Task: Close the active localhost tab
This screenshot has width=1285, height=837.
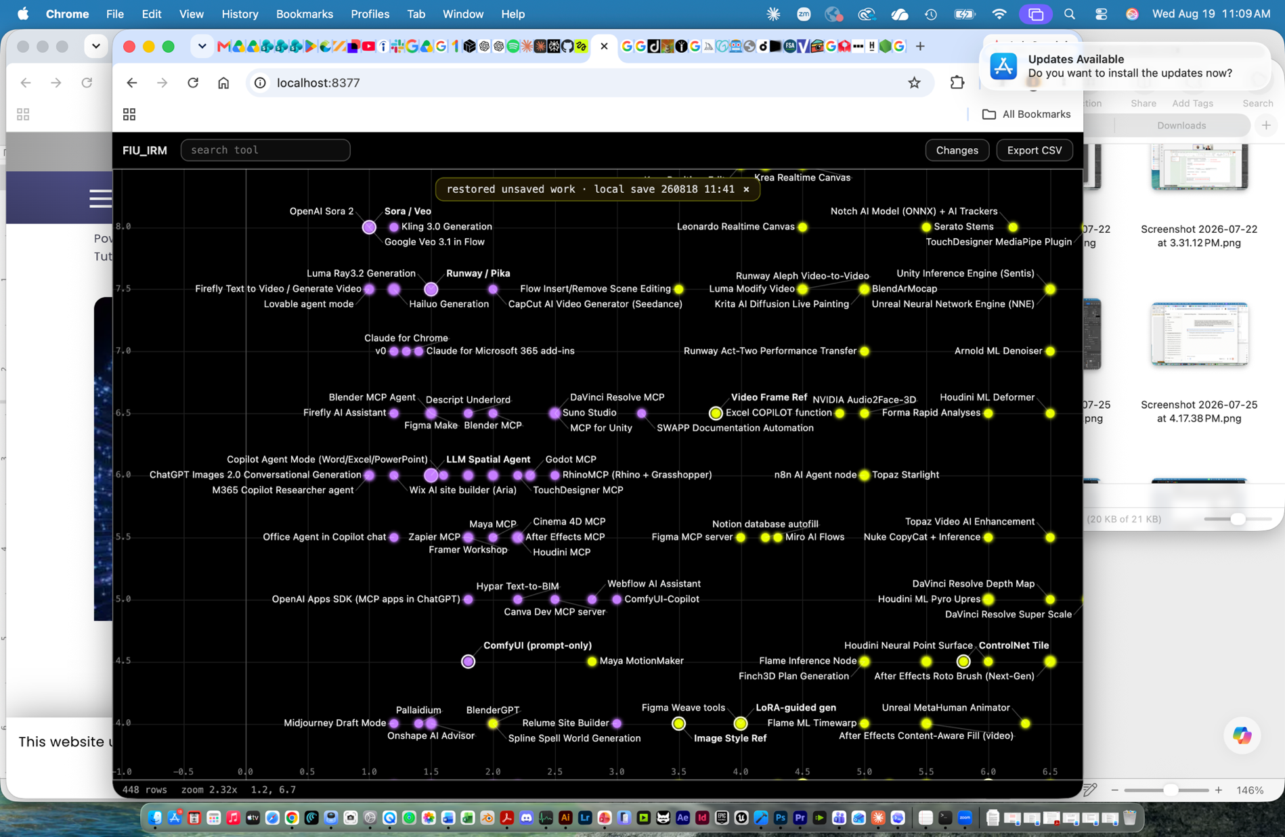Action: tap(604, 46)
